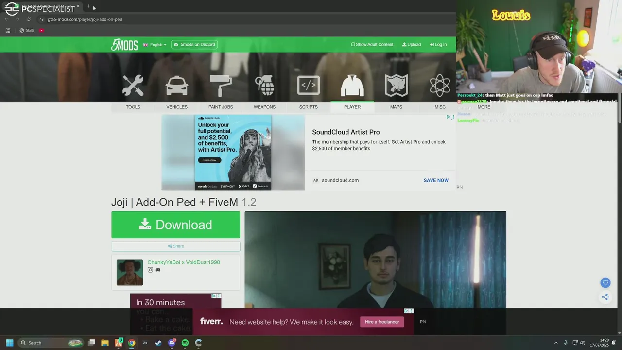Select the VEHICLES menu tab
The height and width of the screenshot is (350, 622).
pos(177,107)
